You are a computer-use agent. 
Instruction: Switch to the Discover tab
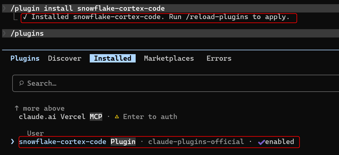tap(65, 58)
